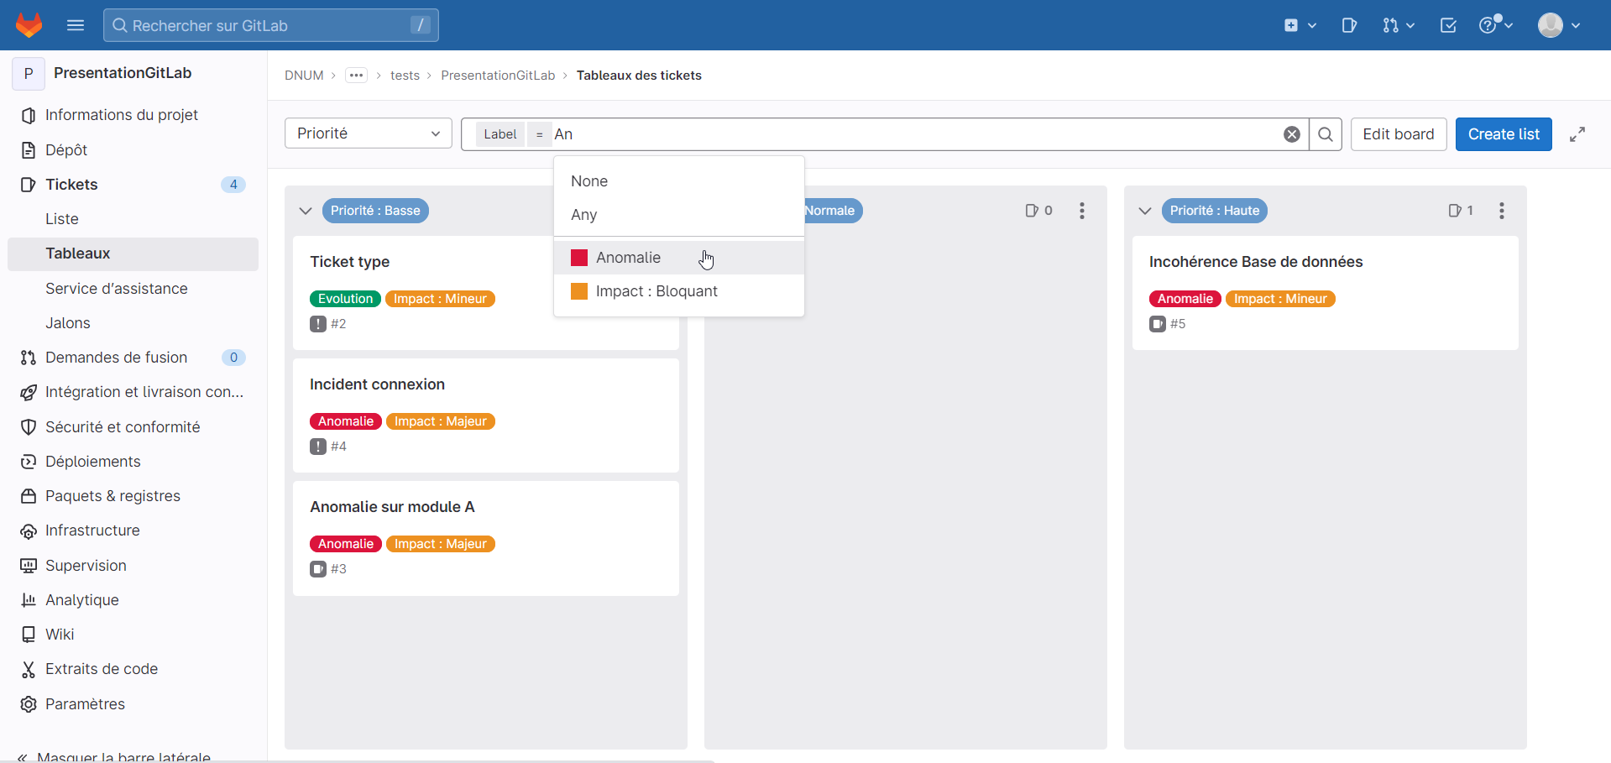The width and height of the screenshot is (1611, 763).
Task: Open the To-Do list icon in header
Action: click(1448, 25)
